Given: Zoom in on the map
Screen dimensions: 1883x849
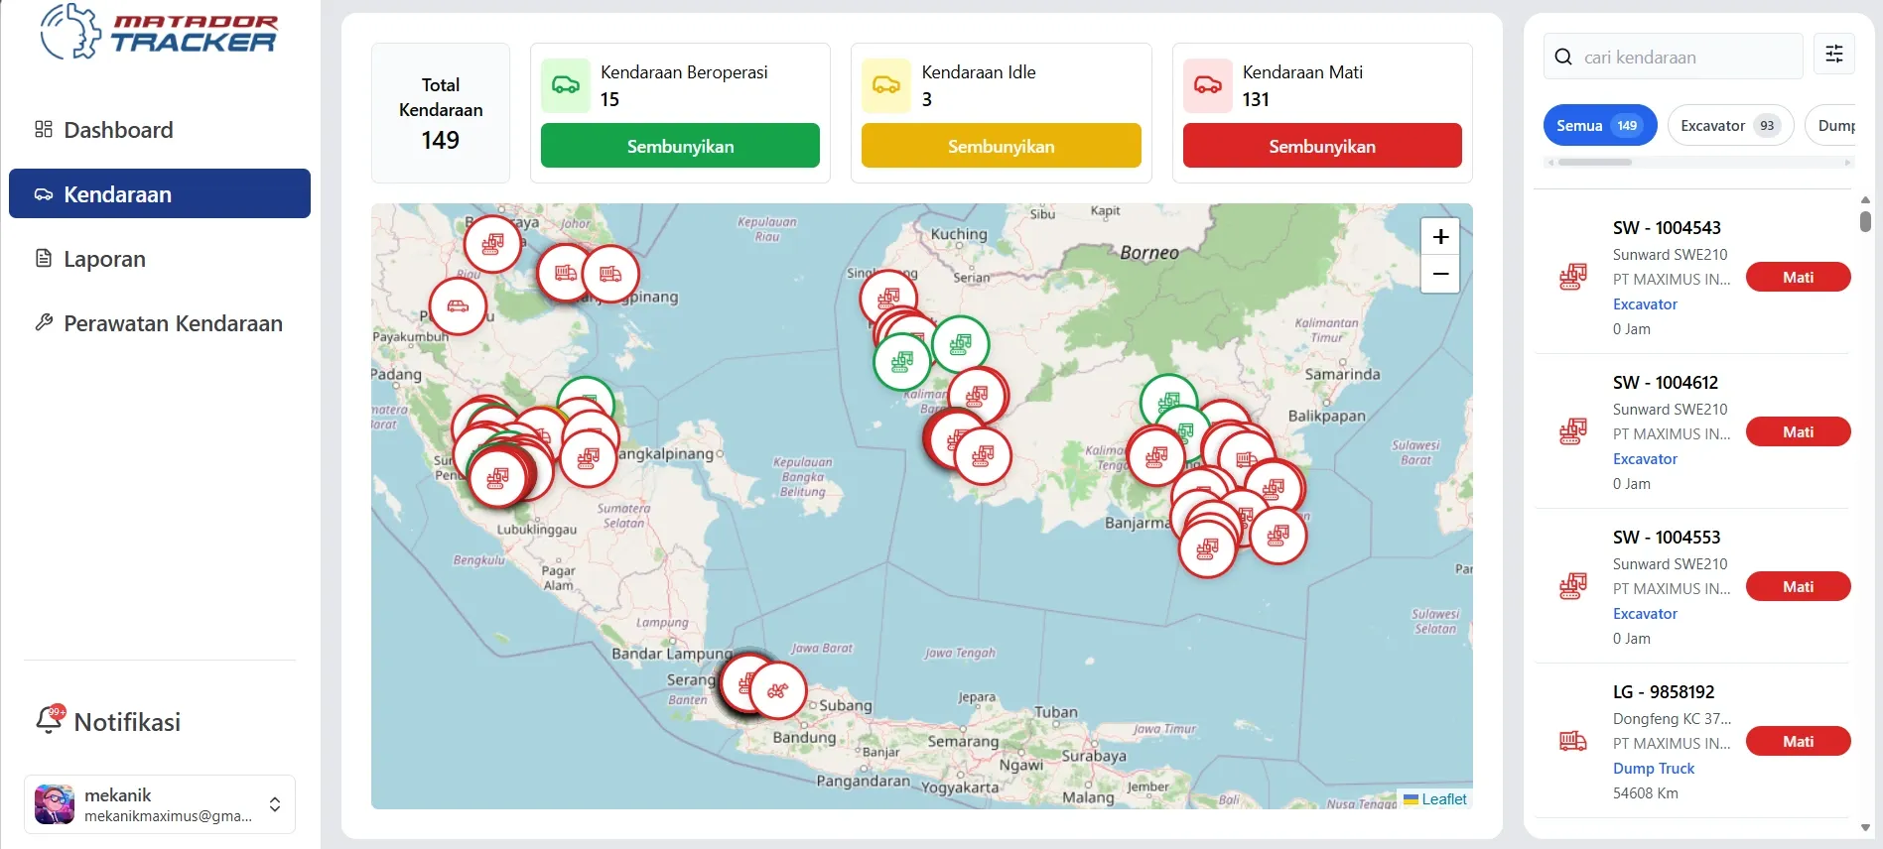Looking at the screenshot, I should click(x=1440, y=237).
